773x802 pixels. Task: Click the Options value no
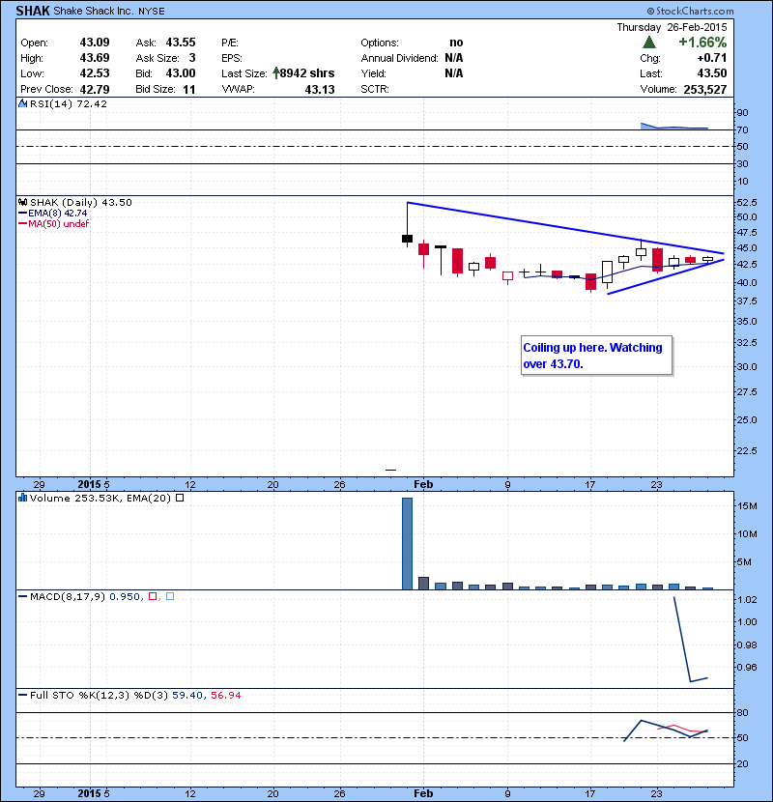click(456, 43)
